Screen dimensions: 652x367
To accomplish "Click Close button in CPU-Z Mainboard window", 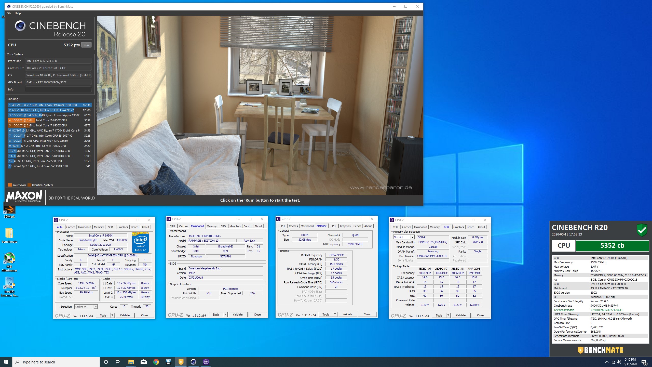I will click(x=257, y=314).
